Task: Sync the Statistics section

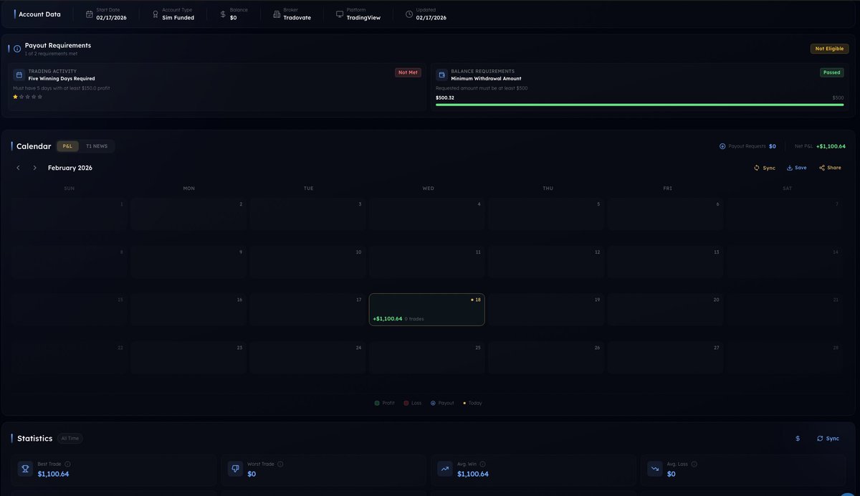Action: pos(828,439)
